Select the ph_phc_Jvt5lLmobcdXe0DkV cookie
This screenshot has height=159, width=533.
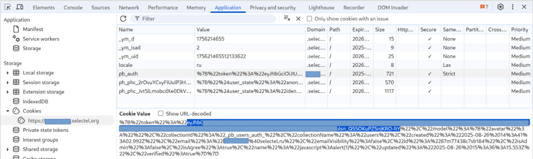pyautogui.click(x=325, y=91)
